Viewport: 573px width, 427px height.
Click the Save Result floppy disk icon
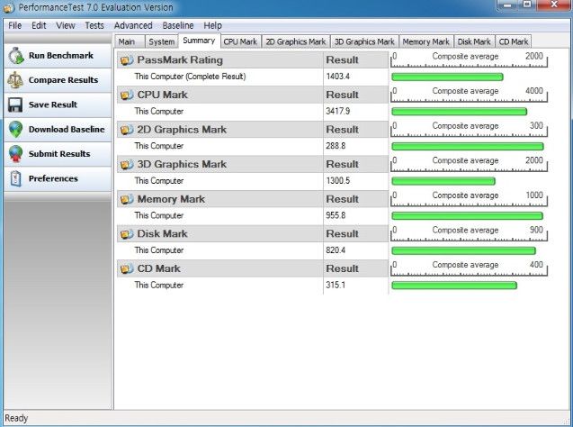pos(15,104)
